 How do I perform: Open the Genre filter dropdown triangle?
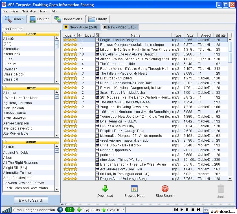coord(57,34)
